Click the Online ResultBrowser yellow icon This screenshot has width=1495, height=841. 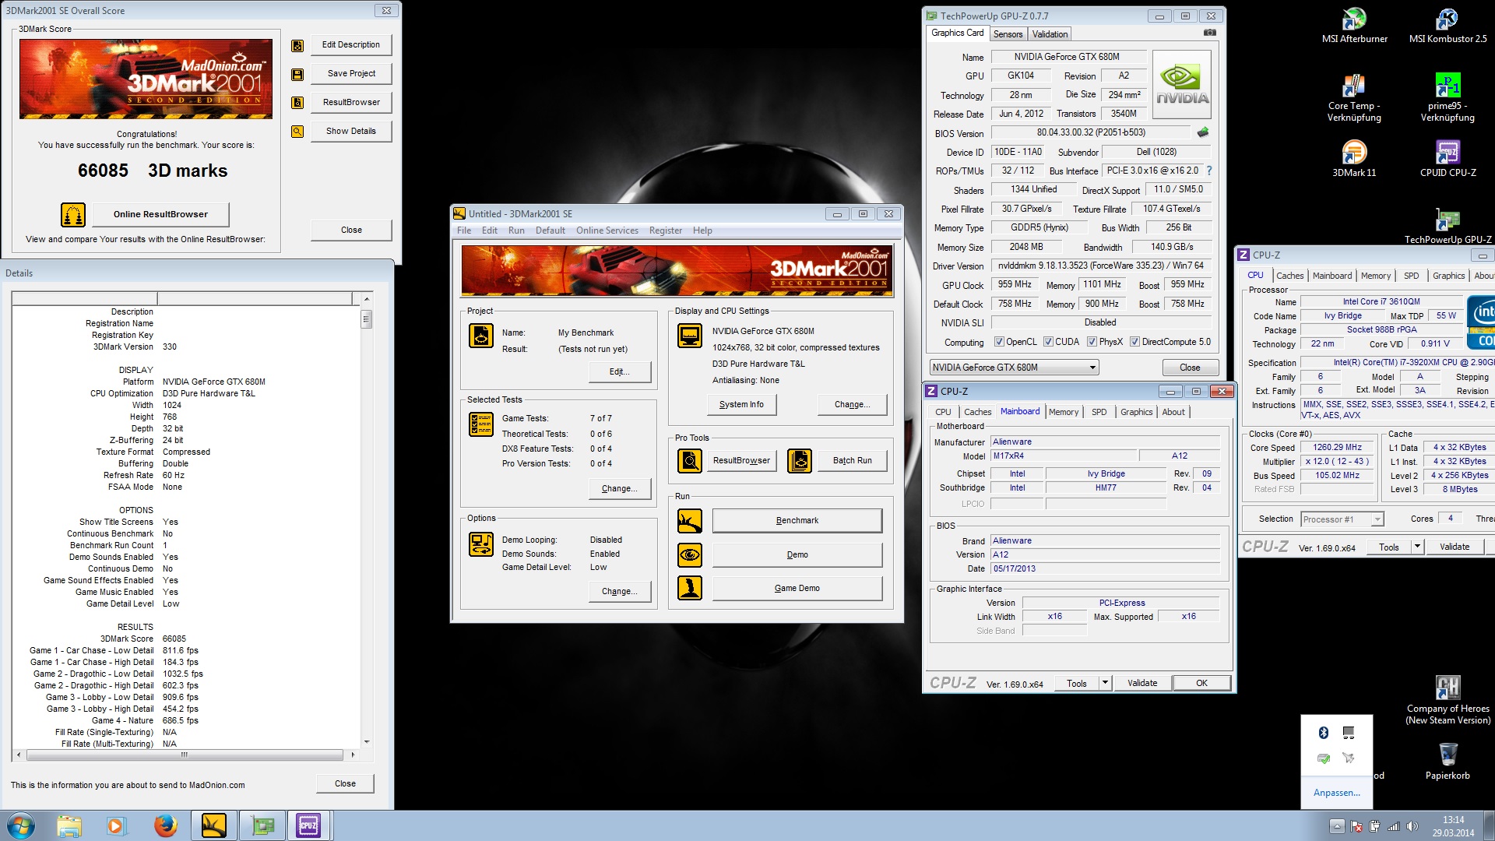[73, 214]
